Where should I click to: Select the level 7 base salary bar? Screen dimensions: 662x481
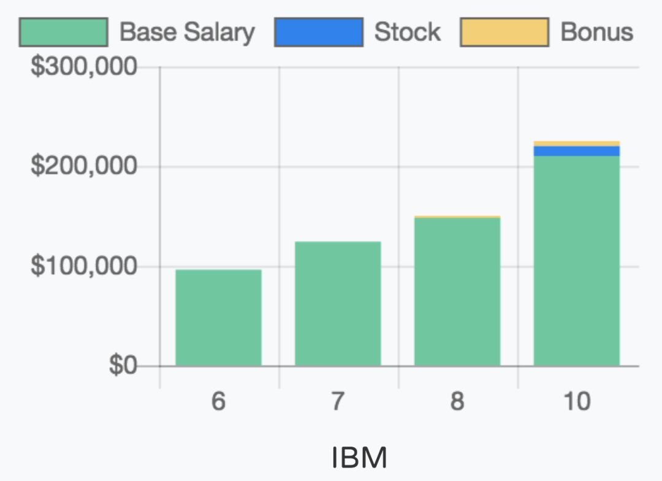338,304
